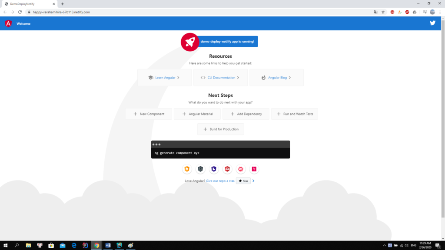Open Chrome from the taskbar
This screenshot has width=445, height=250.
(x=96, y=245)
